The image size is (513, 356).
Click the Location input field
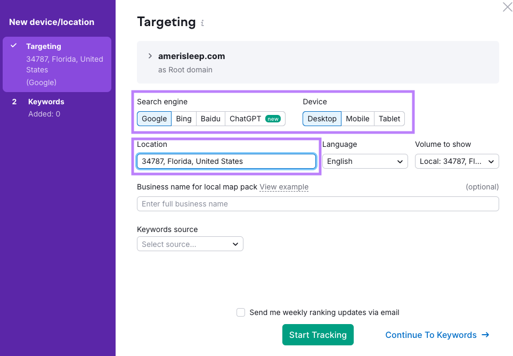pyautogui.click(x=226, y=161)
